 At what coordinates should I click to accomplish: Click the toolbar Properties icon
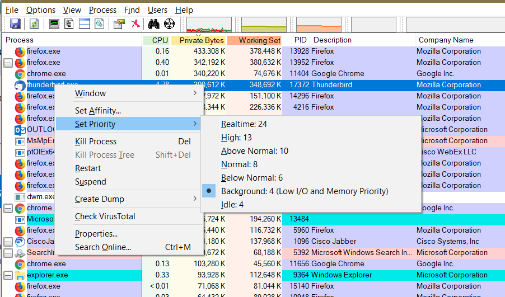tap(119, 24)
